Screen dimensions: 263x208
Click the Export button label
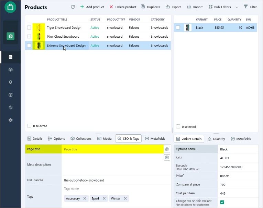point(176,7)
